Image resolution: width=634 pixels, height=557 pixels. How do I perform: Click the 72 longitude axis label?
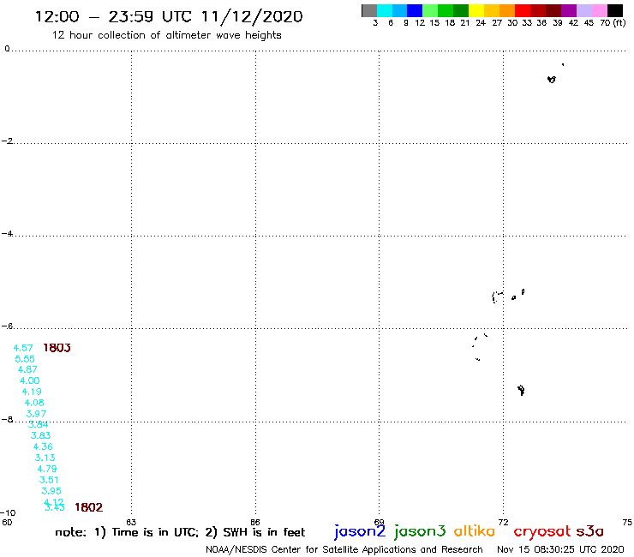tap(503, 522)
